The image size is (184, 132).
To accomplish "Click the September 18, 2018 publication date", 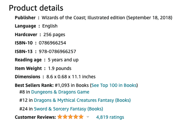I will pos(149,18).
